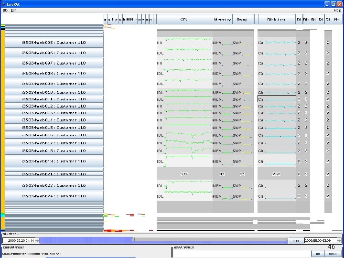Viewport: 344px width, 258px height.
Task: Open the File menu
Action: tap(5, 11)
